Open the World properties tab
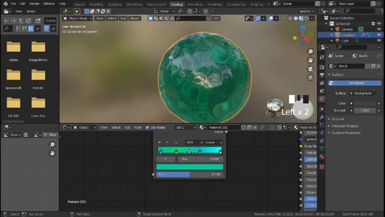This screenshot has height=217, width=385. (x=322, y=99)
